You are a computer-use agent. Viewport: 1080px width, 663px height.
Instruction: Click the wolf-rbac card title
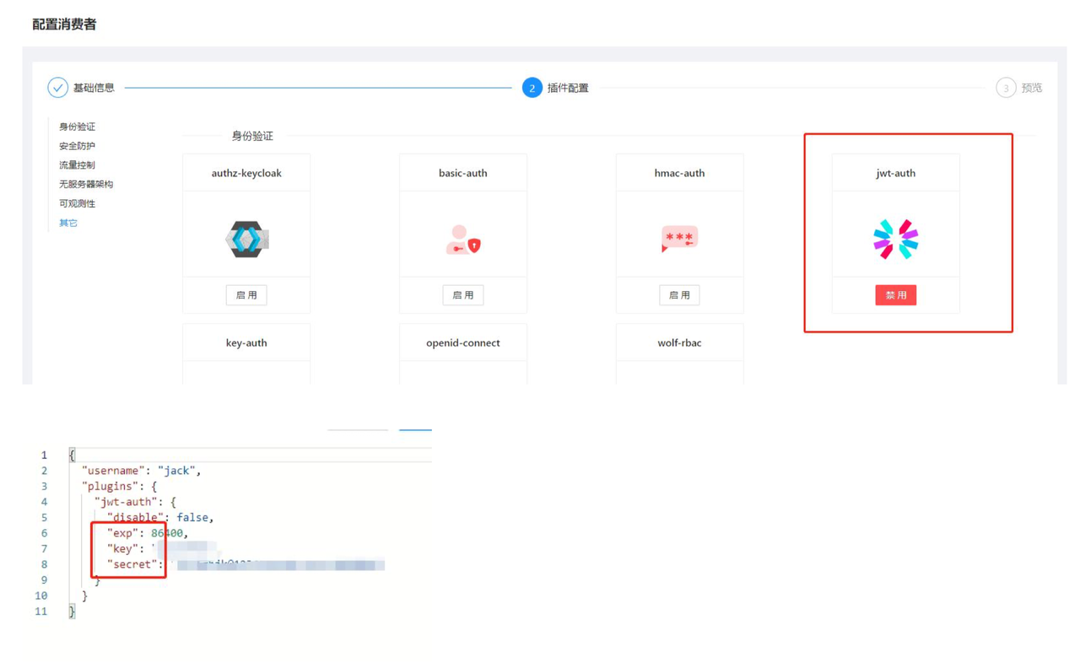[x=679, y=342]
